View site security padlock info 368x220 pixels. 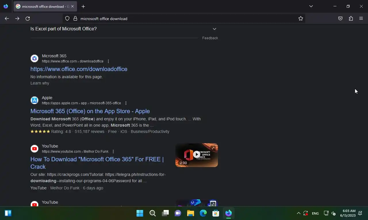75,19
